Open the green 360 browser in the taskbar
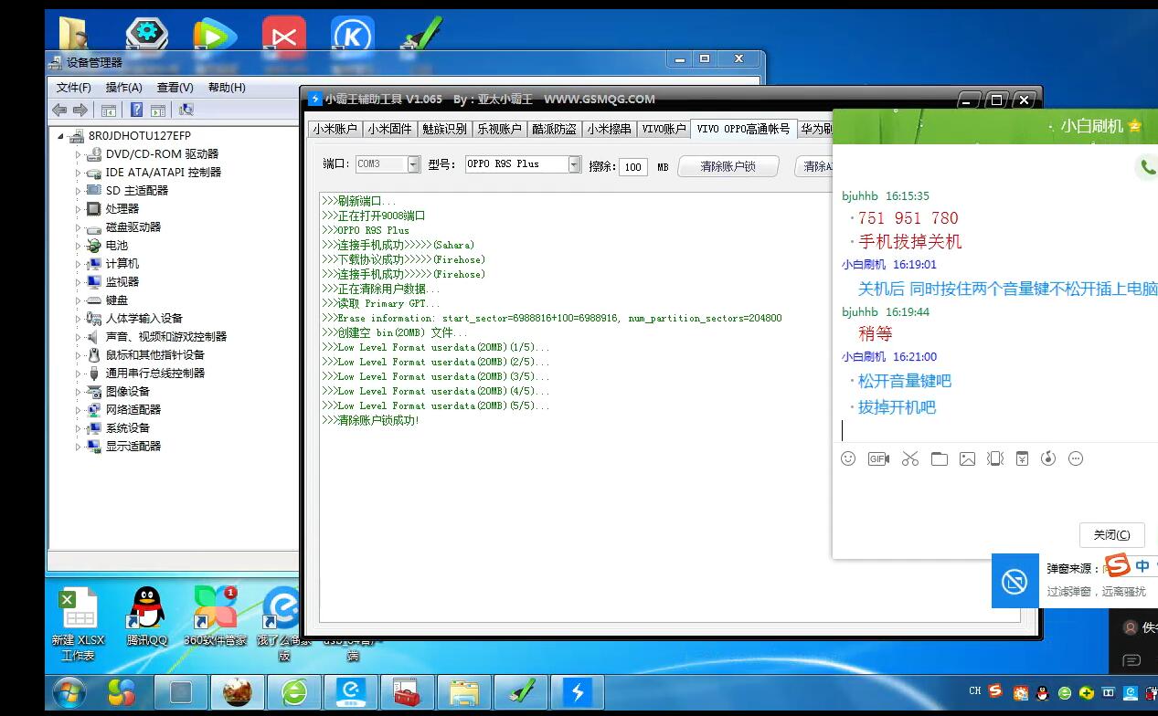The width and height of the screenshot is (1158, 716). point(294,693)
